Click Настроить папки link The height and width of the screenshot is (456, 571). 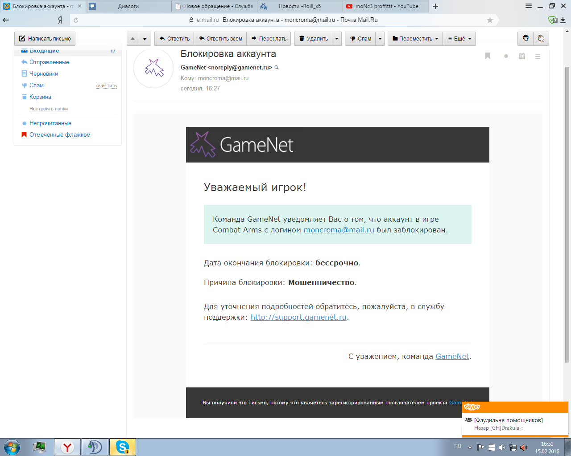(x=49, y=109)
